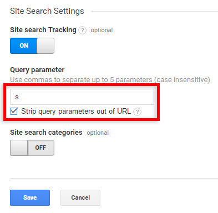Turn off the Site search Tracking switch
The width and height of the screenshot is (218, 213).
[32, 46]
